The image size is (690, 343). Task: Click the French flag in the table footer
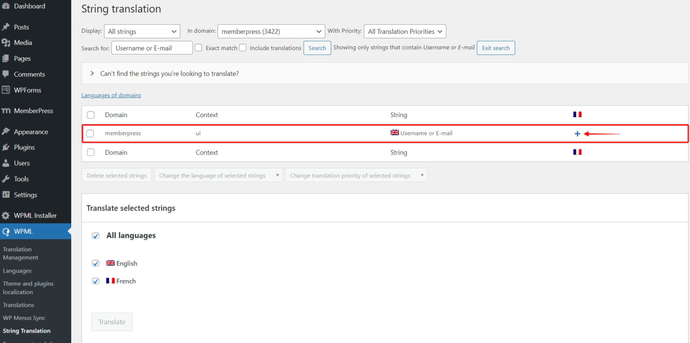tap(577, 152)
